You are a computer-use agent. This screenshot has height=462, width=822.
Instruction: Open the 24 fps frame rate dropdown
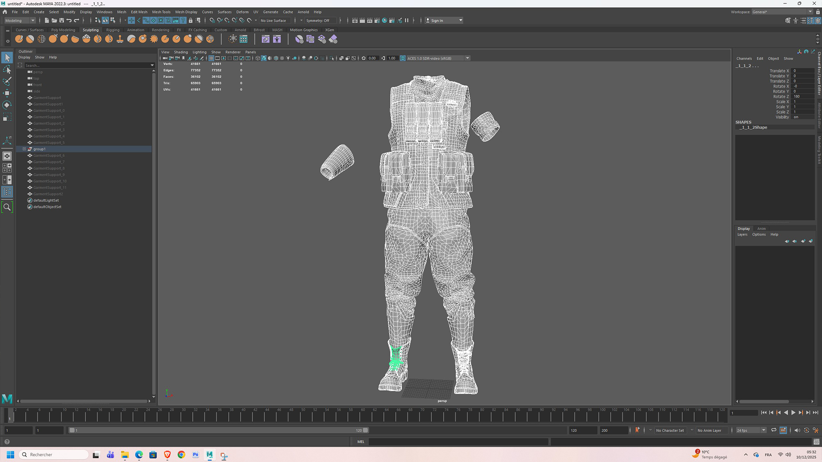click(x=751, y=430)
